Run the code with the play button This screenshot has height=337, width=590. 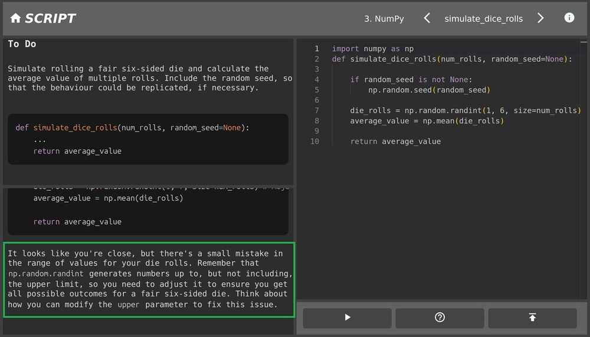pyautogui.click(x=348, y=318)
